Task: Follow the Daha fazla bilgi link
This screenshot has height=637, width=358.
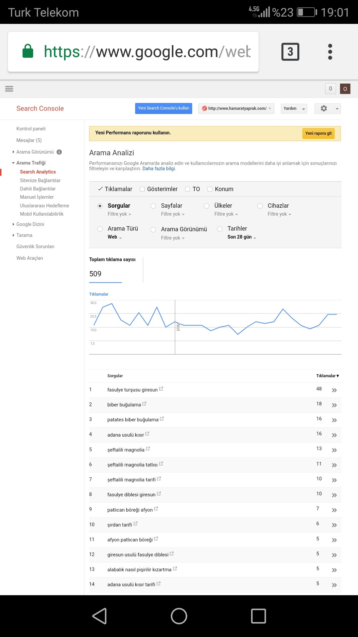Action: [159, 169]
